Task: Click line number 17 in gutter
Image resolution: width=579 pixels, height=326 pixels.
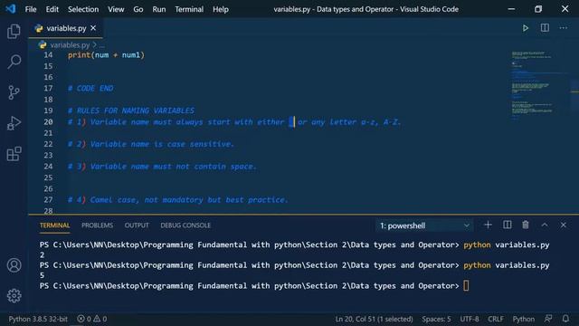Action: 48,89
